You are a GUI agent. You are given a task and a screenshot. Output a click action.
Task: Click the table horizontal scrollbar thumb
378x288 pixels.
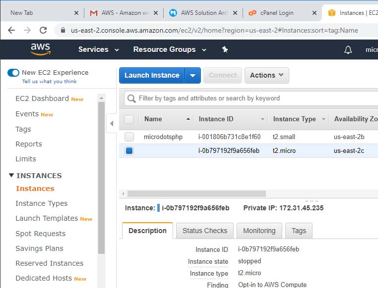click(x=196, y=193)
